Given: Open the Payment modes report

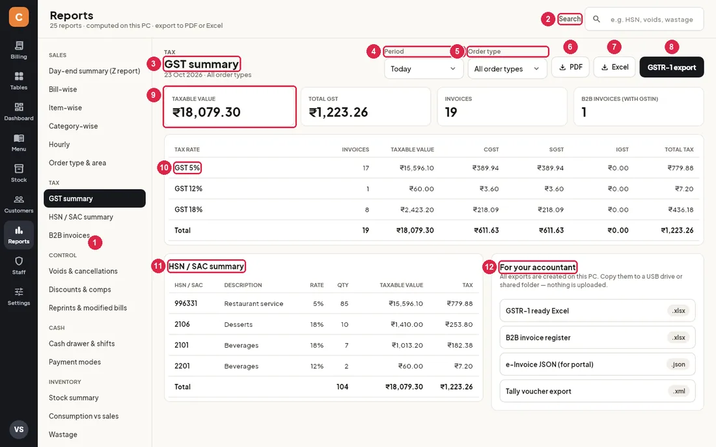Looking at the screenshot, I should click(94, 362).
